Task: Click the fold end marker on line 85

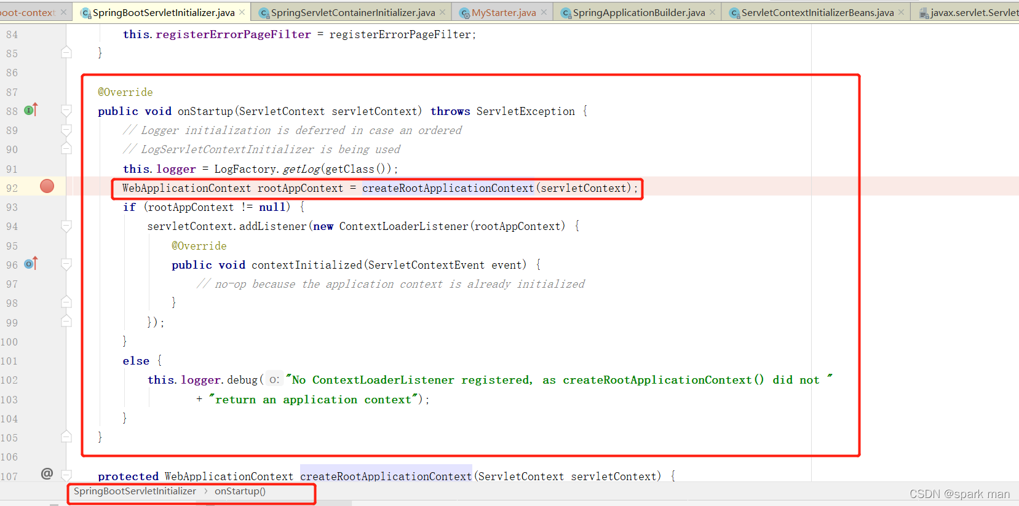Action: 66,53
